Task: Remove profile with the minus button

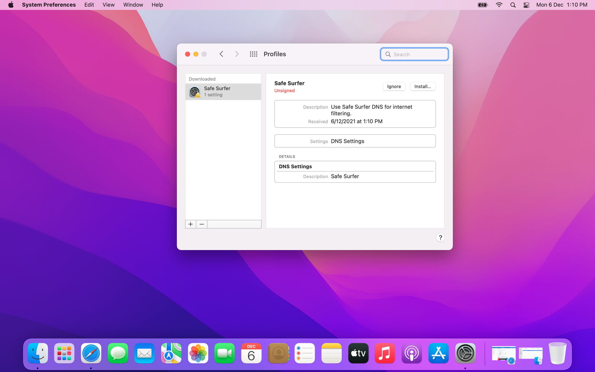Action: pyautogui.click(x=202, y=224)
